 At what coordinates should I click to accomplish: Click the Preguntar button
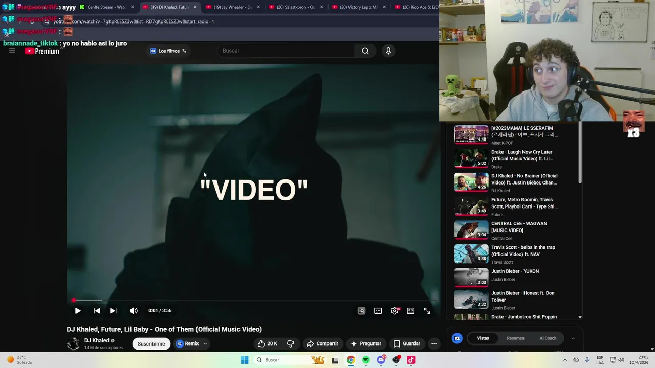coord(365,343)
